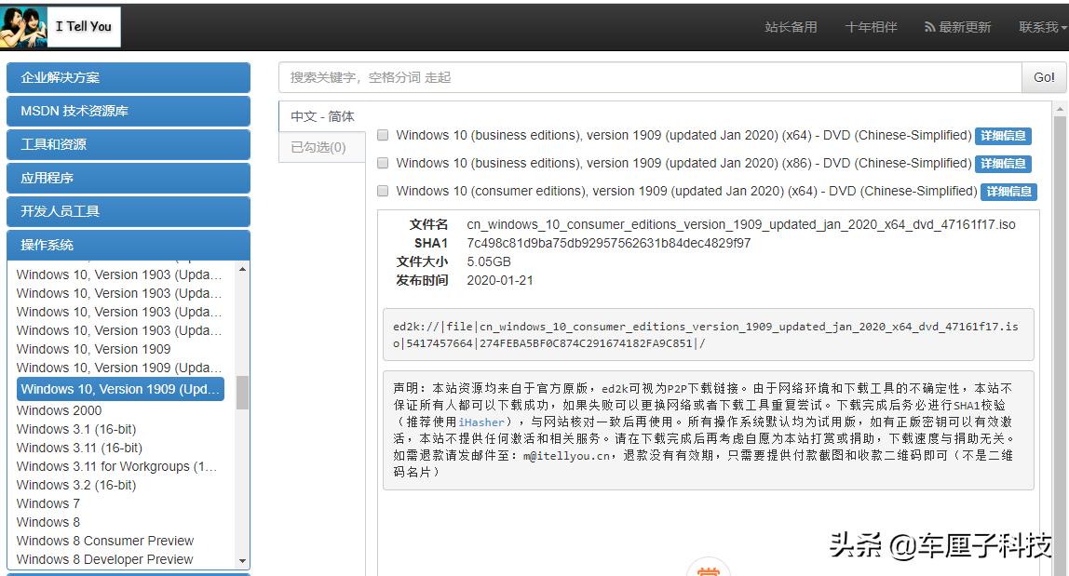Check the Windows 10 consumer editions x64 checkbox

(x=382, y=192)
